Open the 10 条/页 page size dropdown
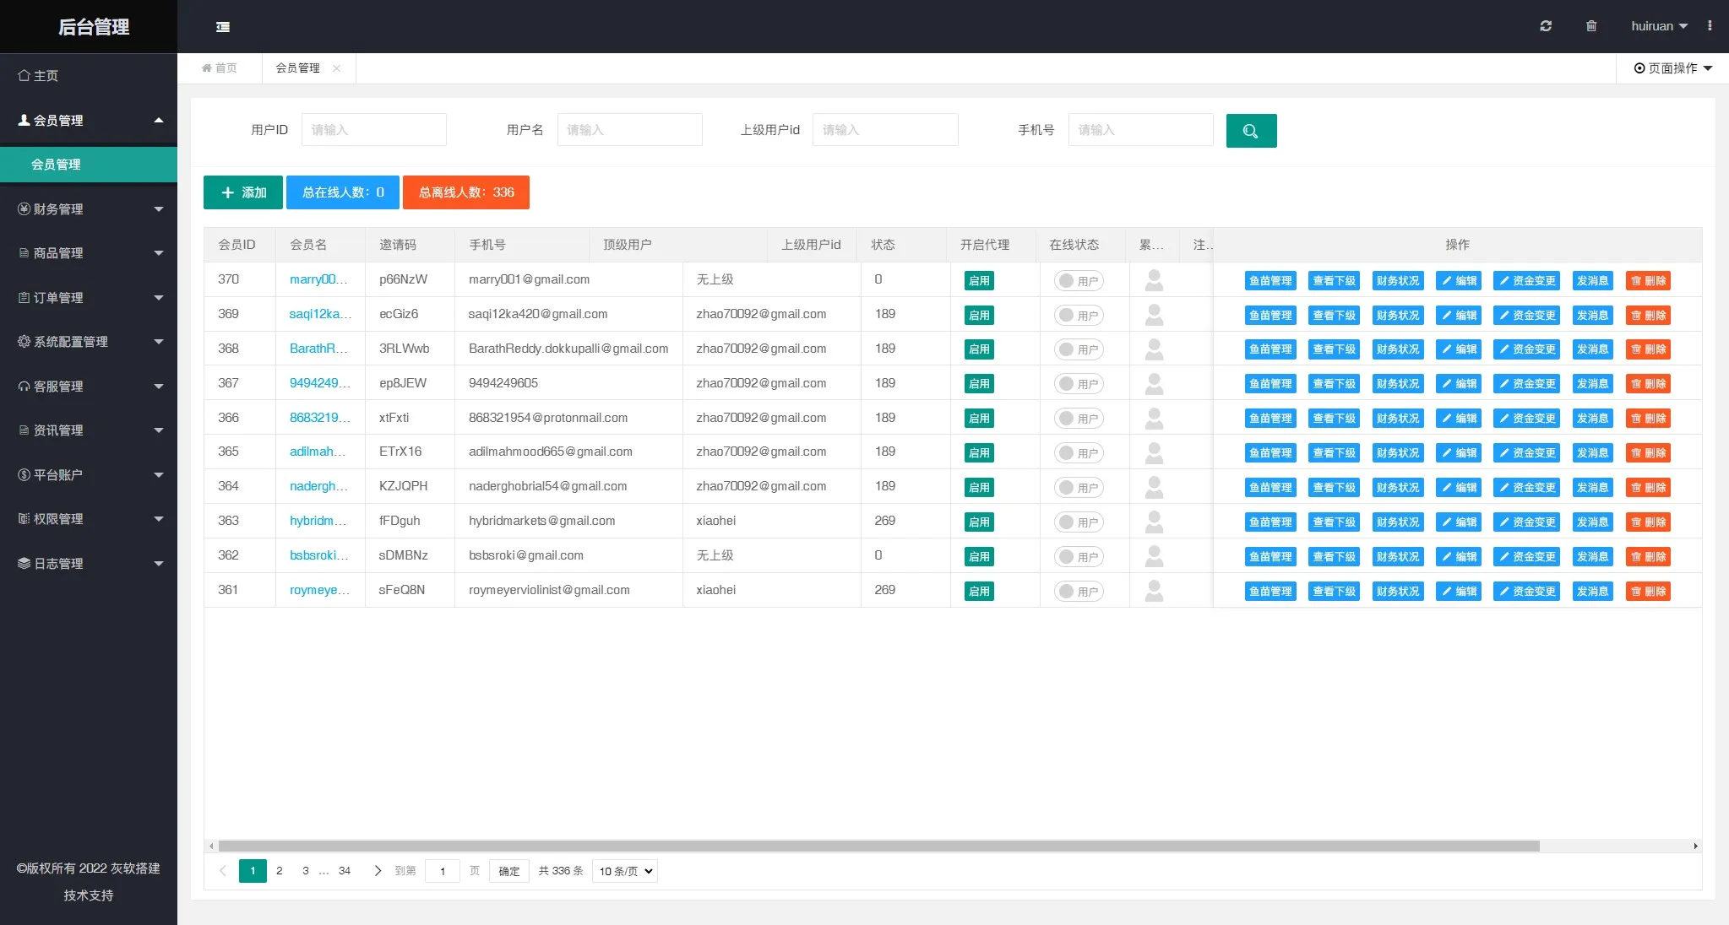This screenshot has height=925, width=1729. tap(625, 871)
